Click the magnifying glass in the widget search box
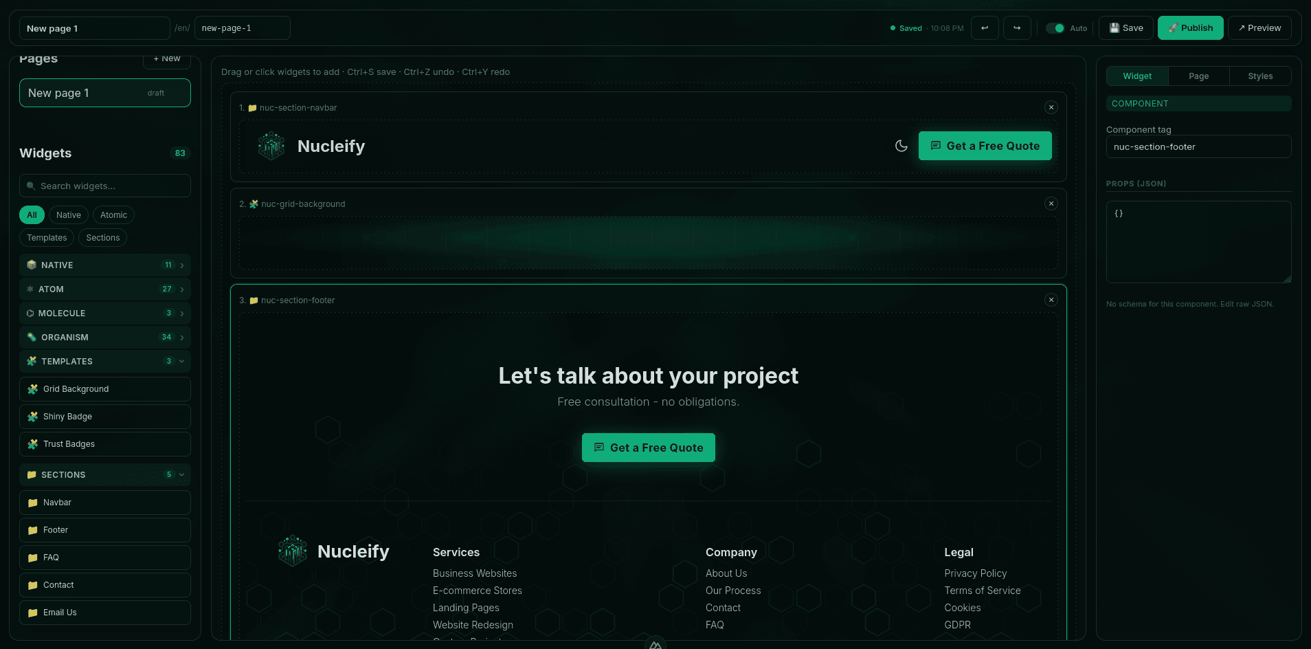1311x649 pixels. tap(31, 186)
